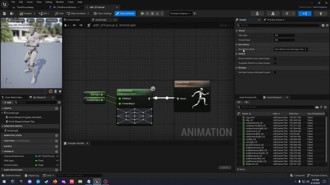Viewport: 330px width, 185px height.
Task: Click the graph navigate back arrow
Action: pyautogui.click(x=74, y=25)
